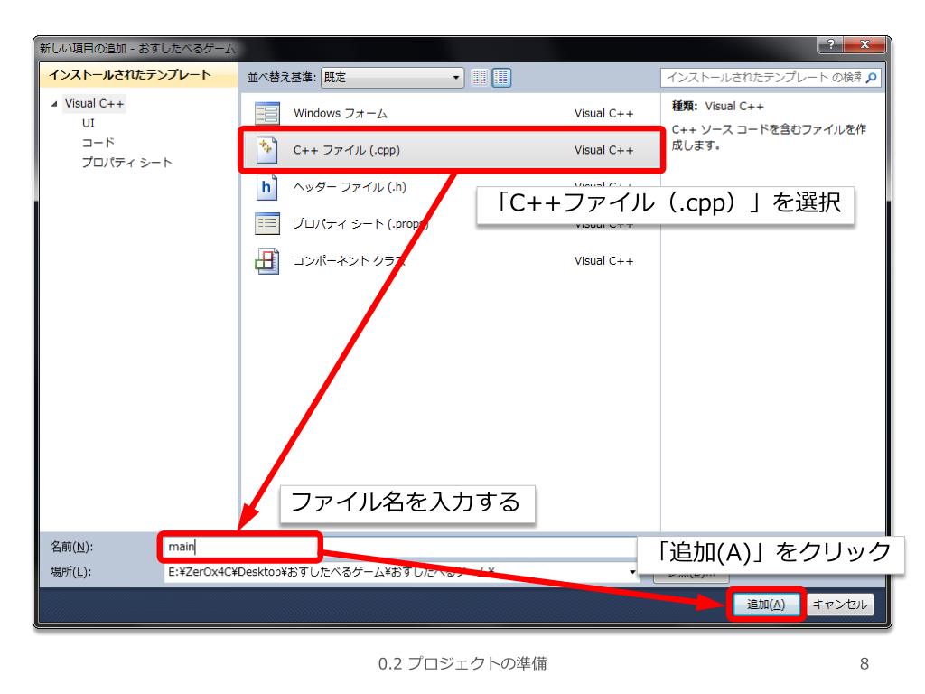Collapse the Visual C++ tree node
Viewport: 925px width, 694px height.
pyautogui.click(x=54, y=104)
